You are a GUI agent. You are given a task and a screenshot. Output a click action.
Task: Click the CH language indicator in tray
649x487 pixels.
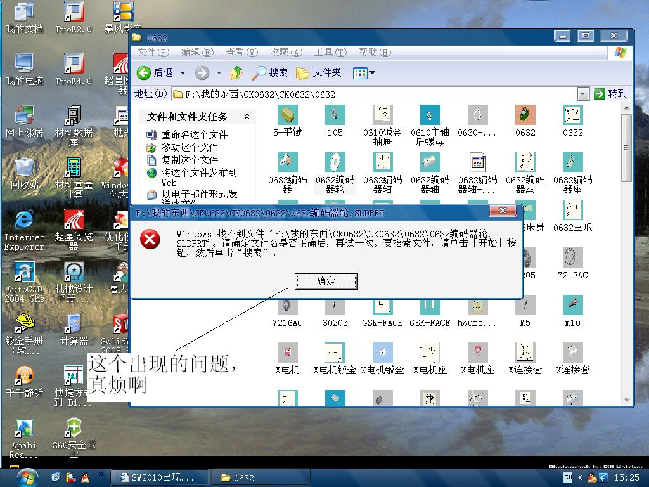(567, 477)
